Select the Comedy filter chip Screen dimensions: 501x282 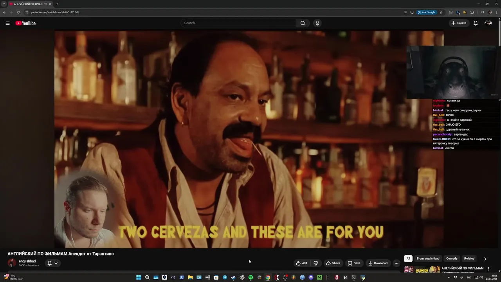(452, 258)
